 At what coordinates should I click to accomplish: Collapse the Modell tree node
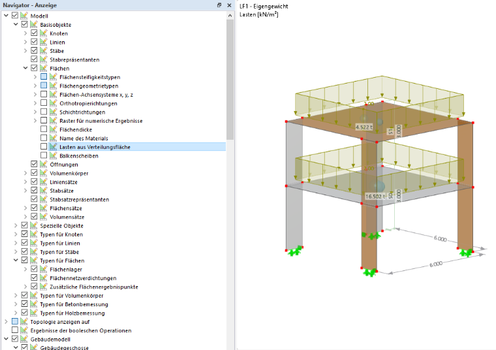(6, 16)
